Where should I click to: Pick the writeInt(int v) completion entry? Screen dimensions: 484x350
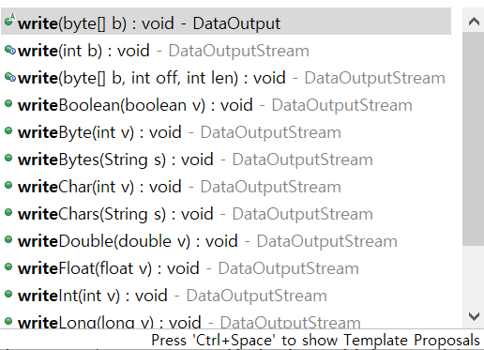click(226, 296)
